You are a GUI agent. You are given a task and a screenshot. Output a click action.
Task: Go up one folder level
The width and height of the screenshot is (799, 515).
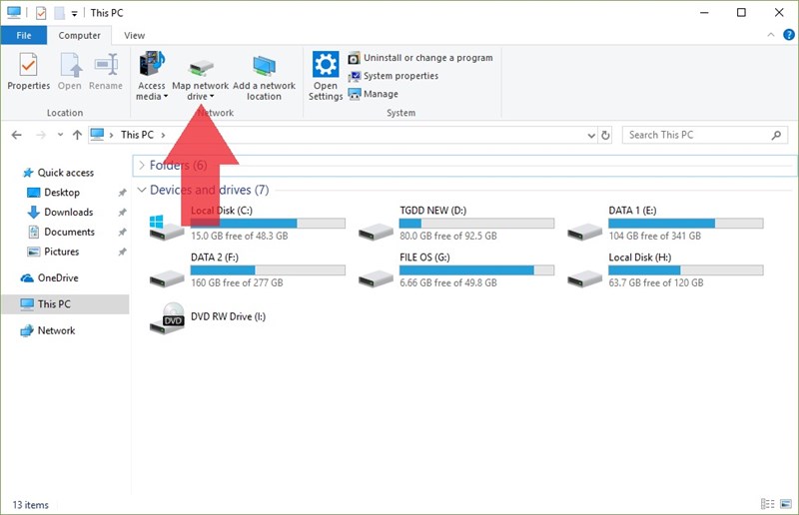(x=77, y=135)
